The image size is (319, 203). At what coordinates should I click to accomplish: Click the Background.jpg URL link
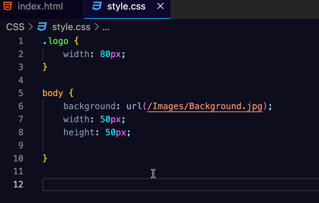click(x=204, y=106)
